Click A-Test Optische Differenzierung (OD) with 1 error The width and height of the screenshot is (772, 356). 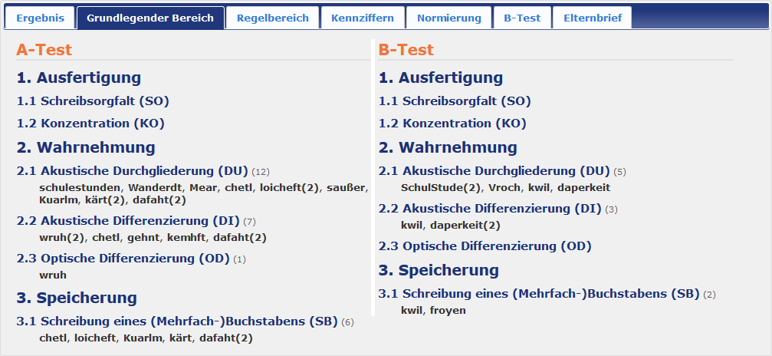tap(123, 258)
